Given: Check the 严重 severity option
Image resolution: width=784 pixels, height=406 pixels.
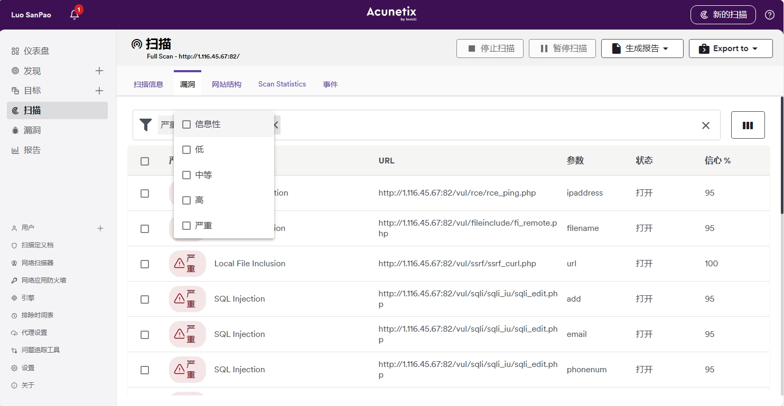Looking at the screenshot, I should (x=186, y=226).
